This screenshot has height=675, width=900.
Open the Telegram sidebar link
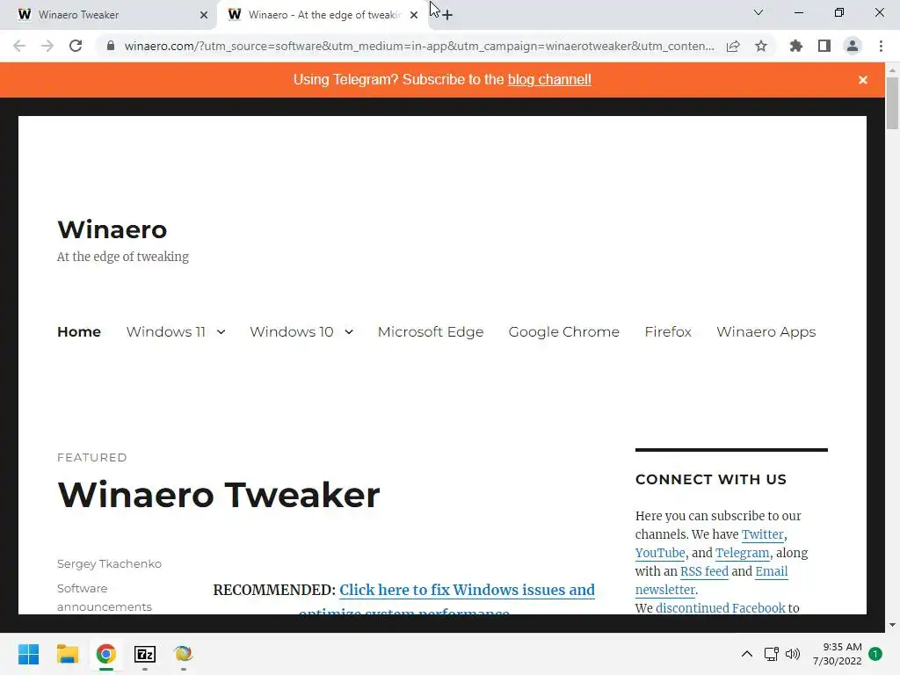coord(742,553)
